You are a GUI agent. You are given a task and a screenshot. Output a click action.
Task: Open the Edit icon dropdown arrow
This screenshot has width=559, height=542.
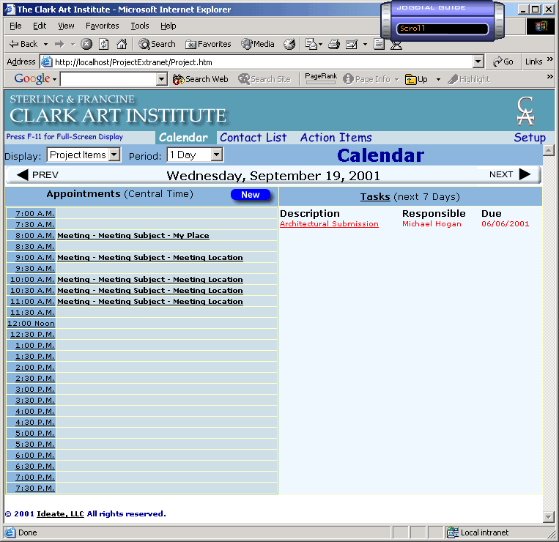click(x=365, y=44)
